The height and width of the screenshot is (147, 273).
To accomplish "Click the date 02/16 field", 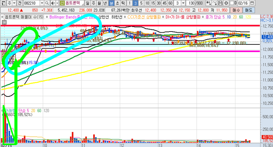I will (x=243, y=3).
